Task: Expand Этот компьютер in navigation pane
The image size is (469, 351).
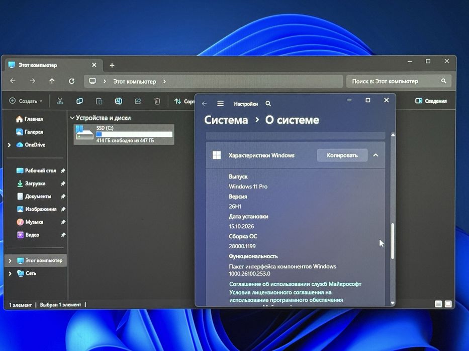Action: [x=10, y=261]
